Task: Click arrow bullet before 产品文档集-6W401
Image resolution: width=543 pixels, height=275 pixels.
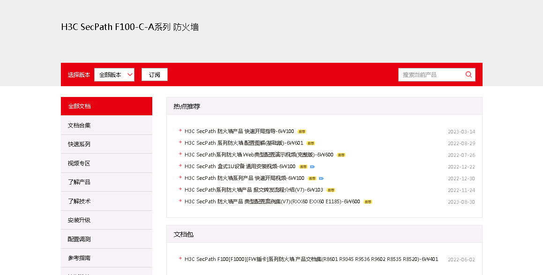Action: (x=180, y=259)
